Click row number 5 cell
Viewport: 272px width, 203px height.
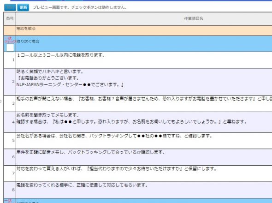tap(10, 140)
